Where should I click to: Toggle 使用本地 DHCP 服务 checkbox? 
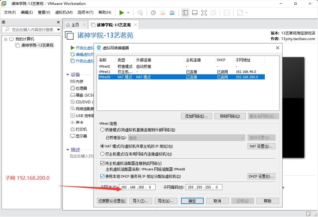(x=102, y=176)
